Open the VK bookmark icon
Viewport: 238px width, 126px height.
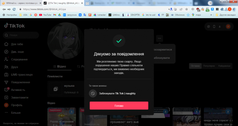80,15
